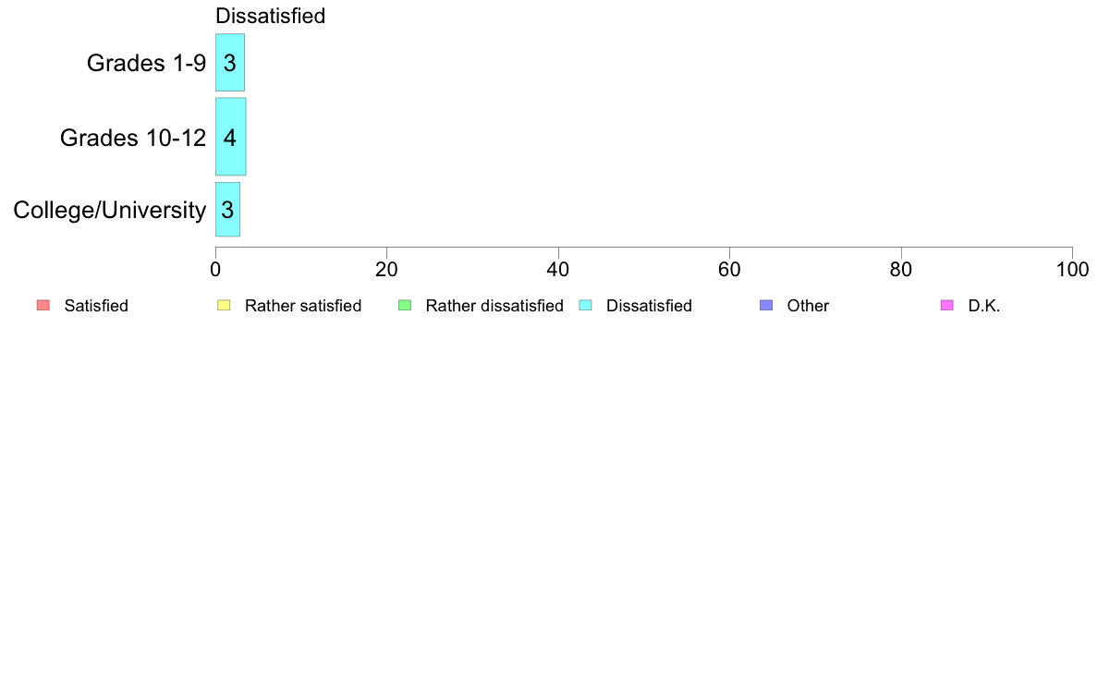Click the Satisfied legend text

coord(96,306)
